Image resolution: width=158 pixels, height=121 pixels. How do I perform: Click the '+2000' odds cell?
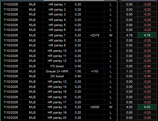click(x=95, y=107)
